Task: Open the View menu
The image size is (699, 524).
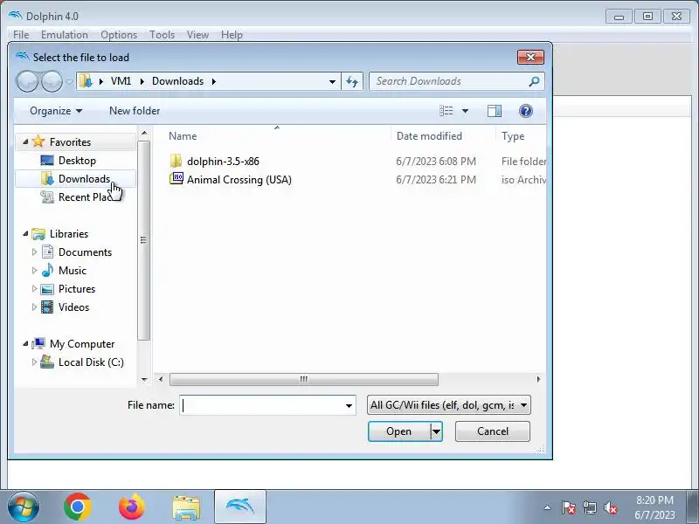Action: [197, 35]
